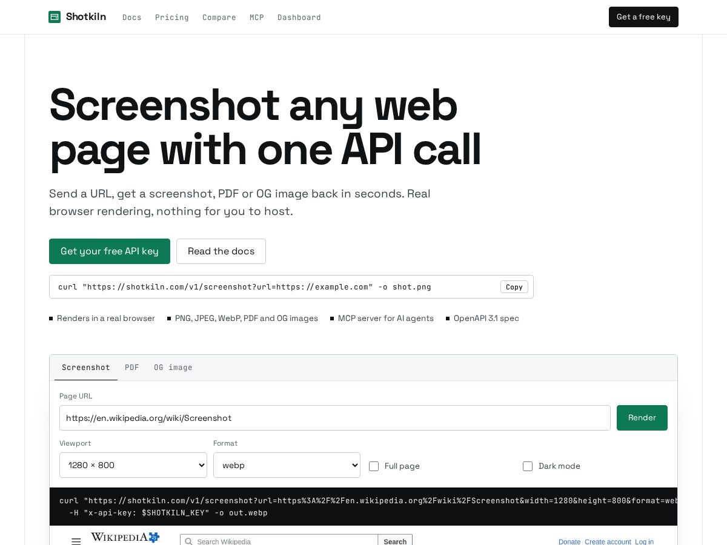Click the generated curl code block
The height and width of the screenshot is (545, 727).
point(363,506)
